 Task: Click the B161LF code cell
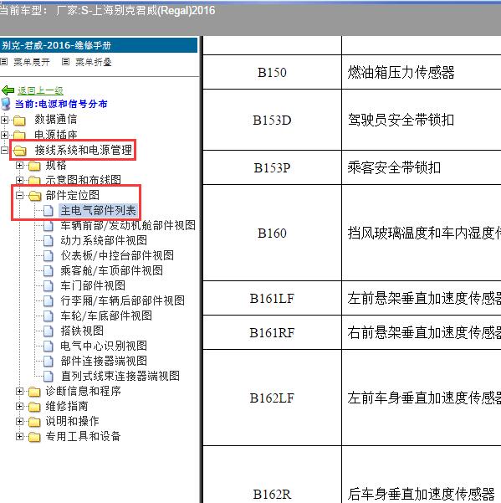pos(272,298)
